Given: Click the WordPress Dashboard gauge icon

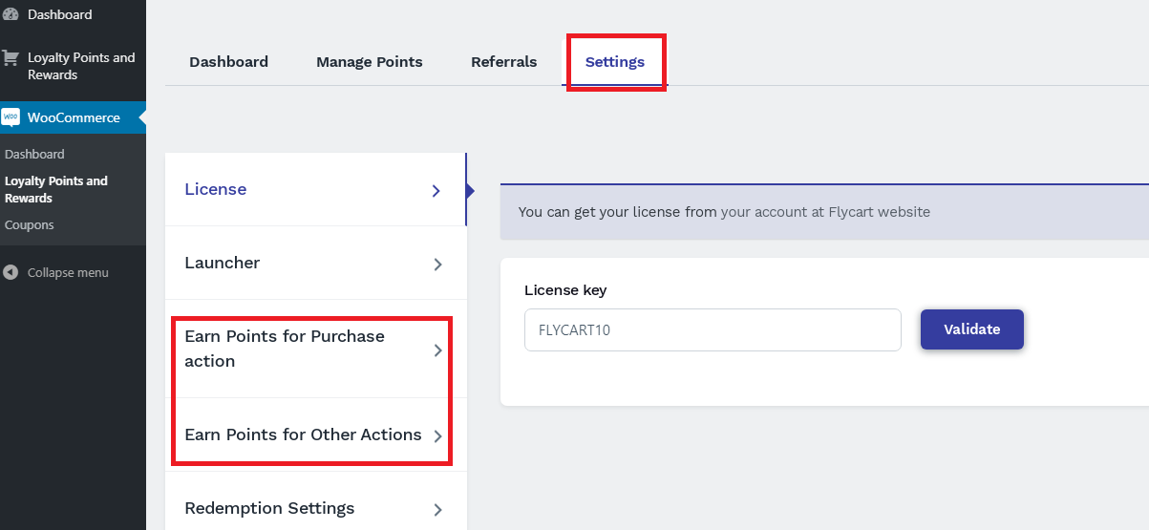Looking at the screenshot, I should 11,14.
